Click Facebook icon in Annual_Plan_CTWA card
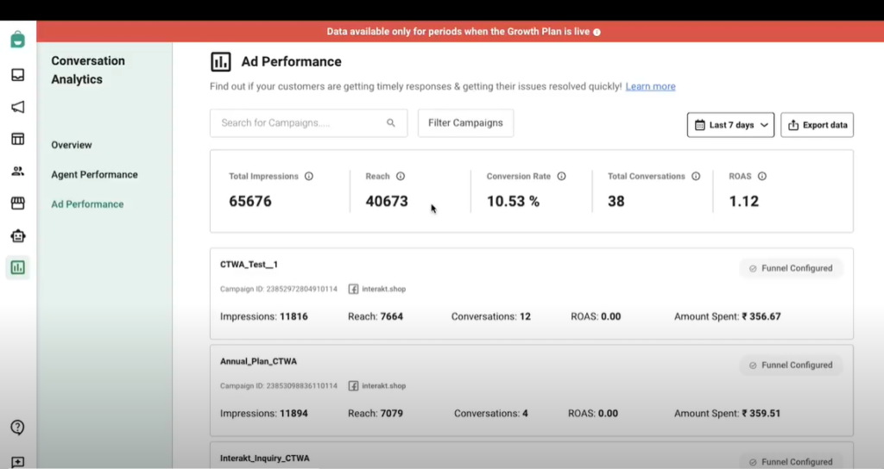Viewport: 884px width, 469px height. tap(353, 385)
